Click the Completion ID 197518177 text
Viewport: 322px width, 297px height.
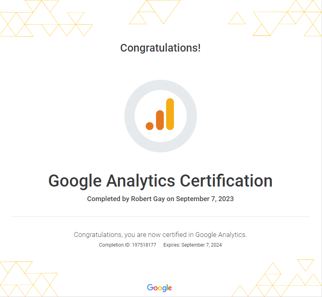click(x=128, y=245)
